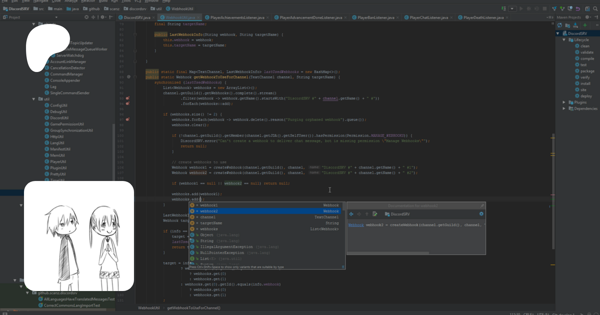The height and width of the screenshot is (315, 600).
Task: Toggle the breakpoint marker beside the filter line
Action: tap(128, 98)
